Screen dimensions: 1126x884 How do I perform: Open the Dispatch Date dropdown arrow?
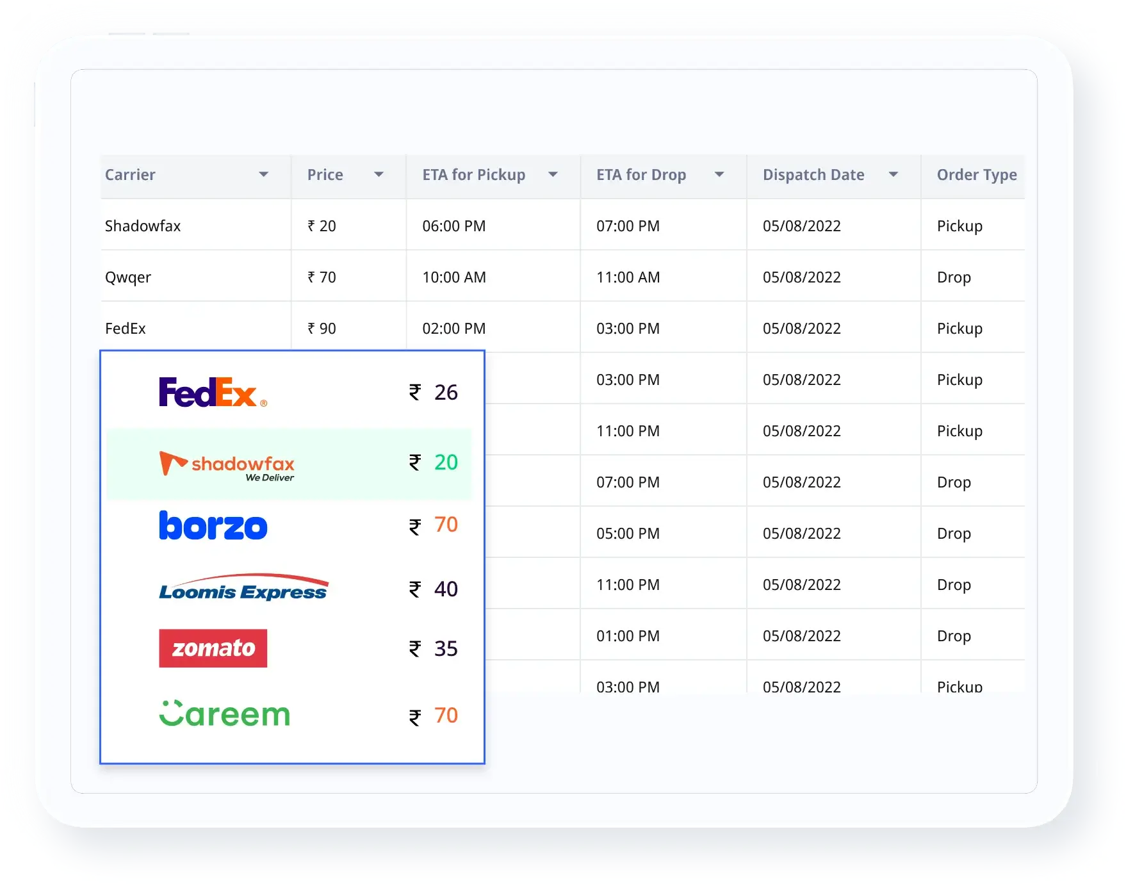tap(893, 175)
